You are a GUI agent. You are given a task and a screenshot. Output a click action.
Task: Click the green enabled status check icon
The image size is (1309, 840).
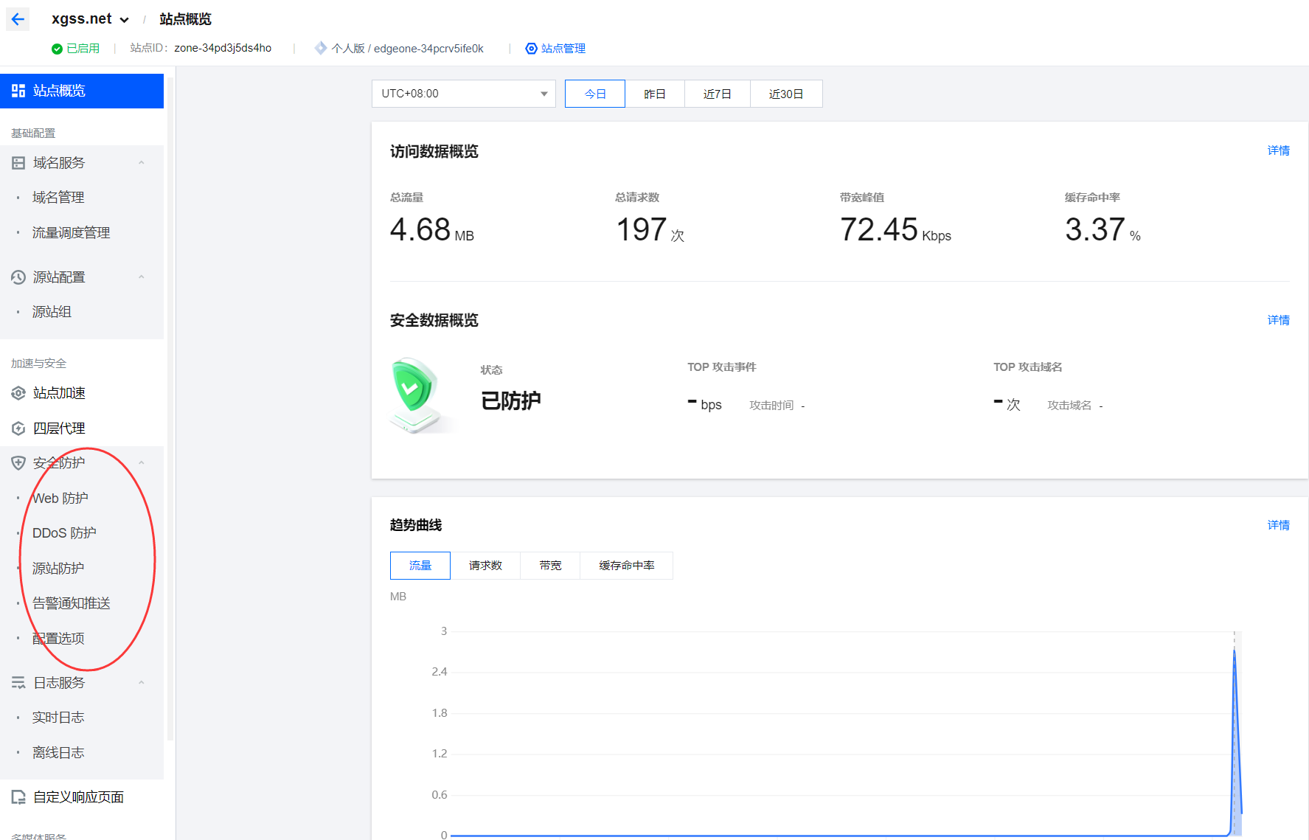pos(57,49)
